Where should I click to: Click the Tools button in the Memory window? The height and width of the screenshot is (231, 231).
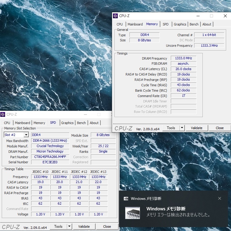(171, 128)
